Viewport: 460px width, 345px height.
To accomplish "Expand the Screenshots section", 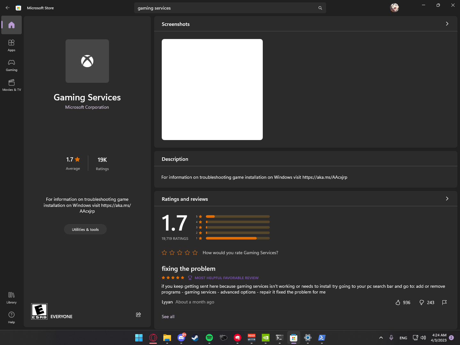I will 447,24.
